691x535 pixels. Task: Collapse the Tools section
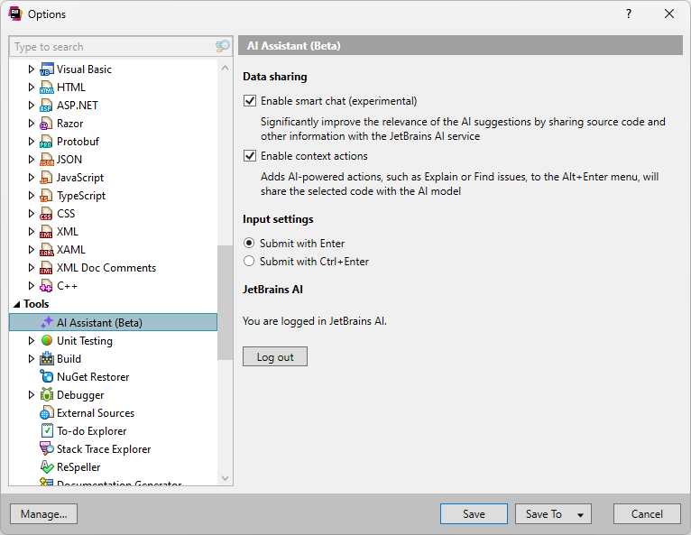click(x=16, y=304)
